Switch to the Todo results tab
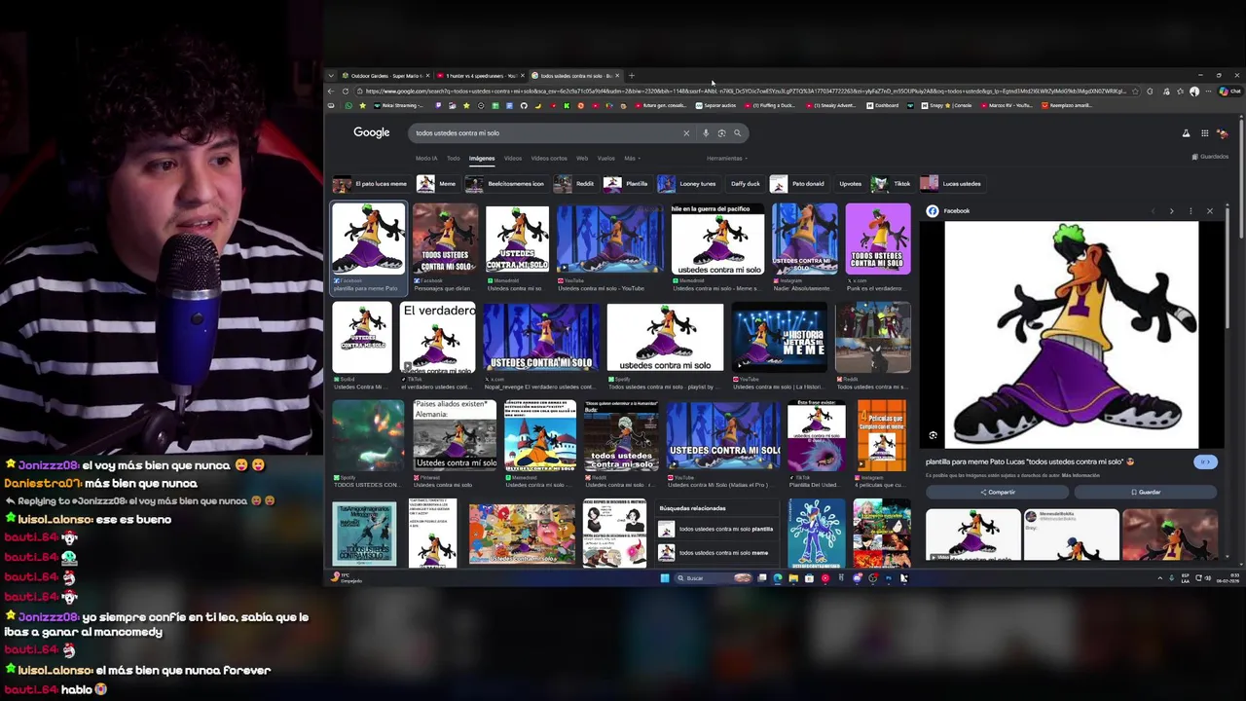The width and height of the screenshot is (1246, 701). coord(453,158)
